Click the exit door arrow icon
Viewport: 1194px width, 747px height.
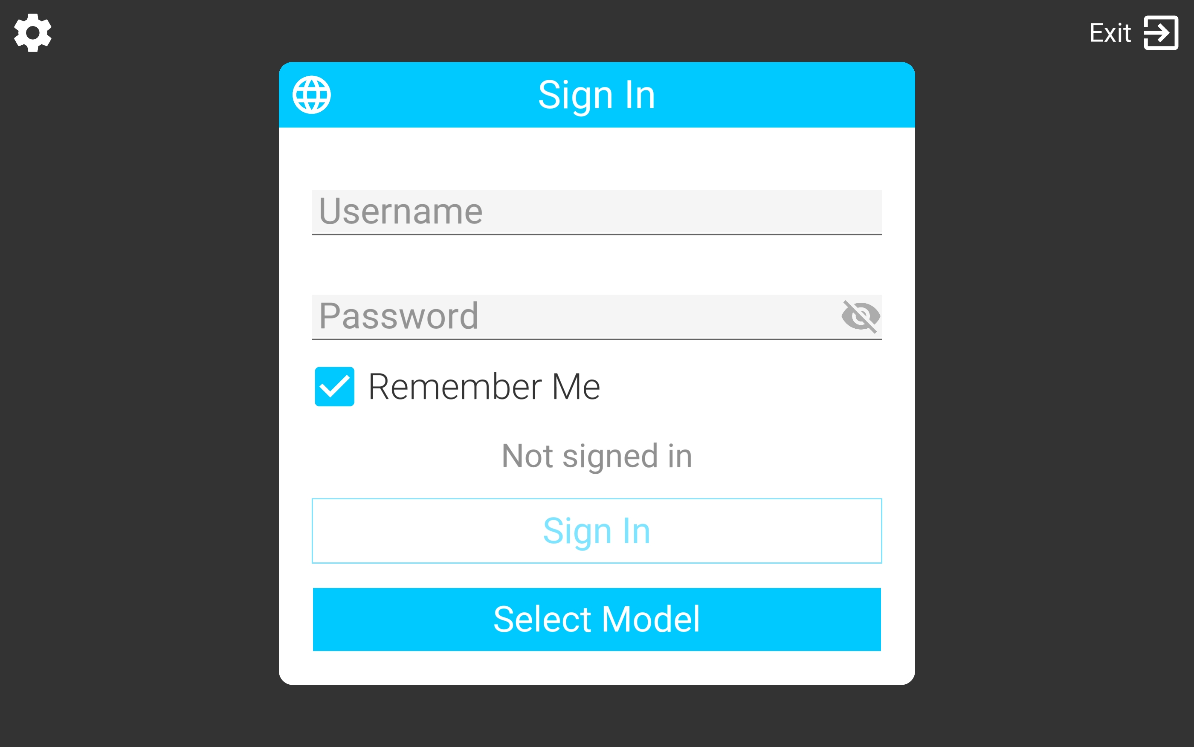tap(1161, 33)
